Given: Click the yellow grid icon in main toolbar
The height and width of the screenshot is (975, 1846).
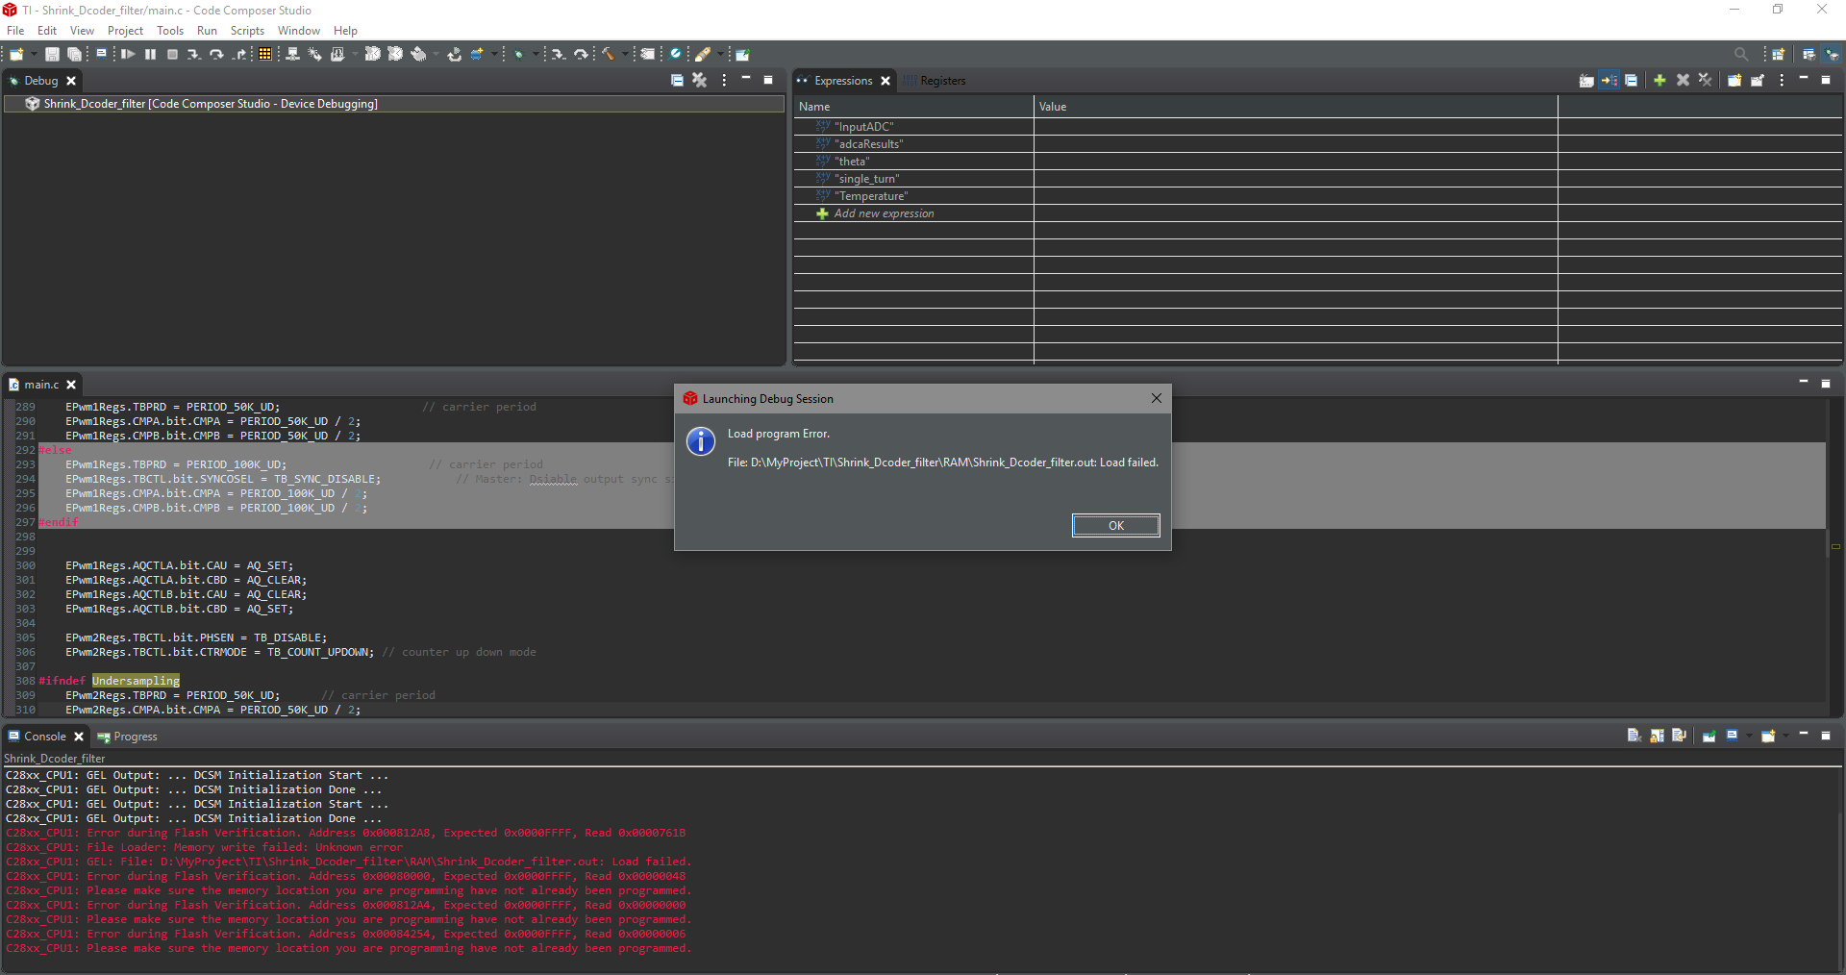Looking at the screenshot, I should coord(265,54).
